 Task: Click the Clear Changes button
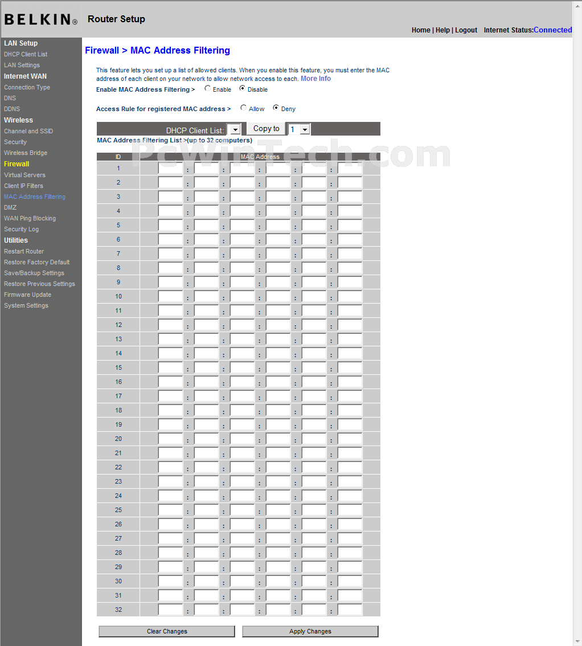167,631
